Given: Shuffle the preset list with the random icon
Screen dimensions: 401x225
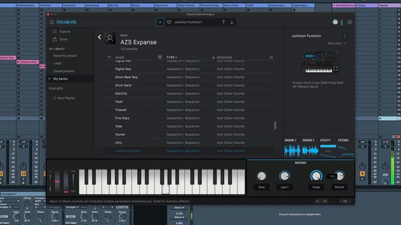Looking at the screenshot, I should (x=271, y=57).
